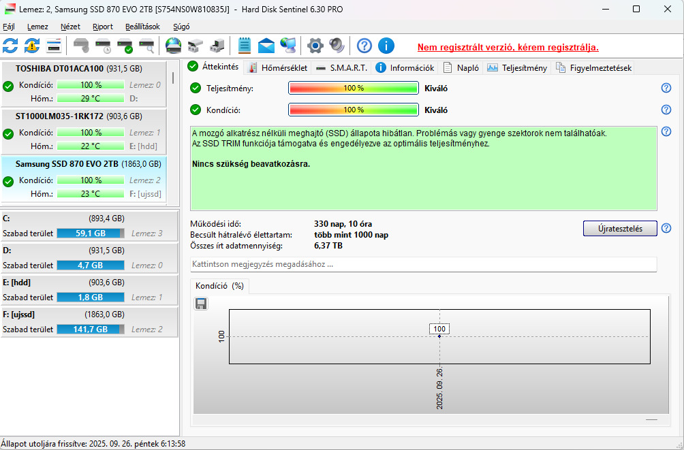Select the Kondíció (%) graph tab

219,286
